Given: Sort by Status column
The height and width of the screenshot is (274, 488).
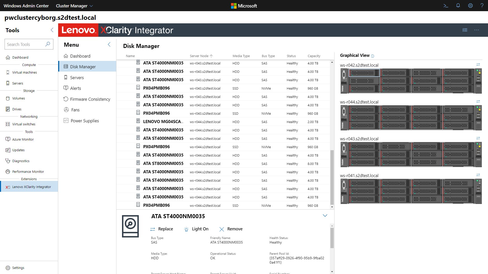Looking at the screenshot, I should click(291, 56).
